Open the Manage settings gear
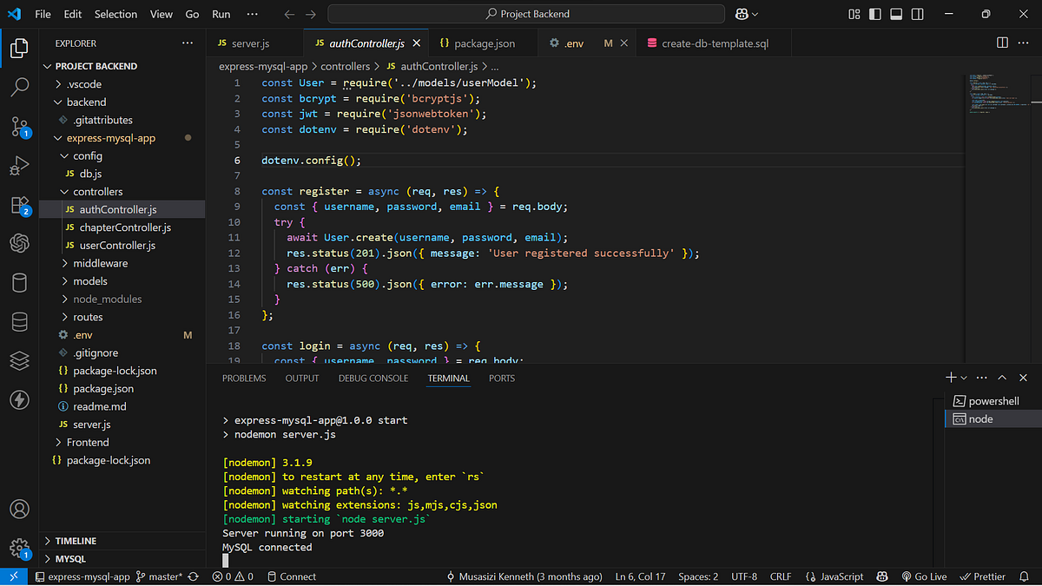Screen dimensions: 1042x586 (x=19, y=547)
